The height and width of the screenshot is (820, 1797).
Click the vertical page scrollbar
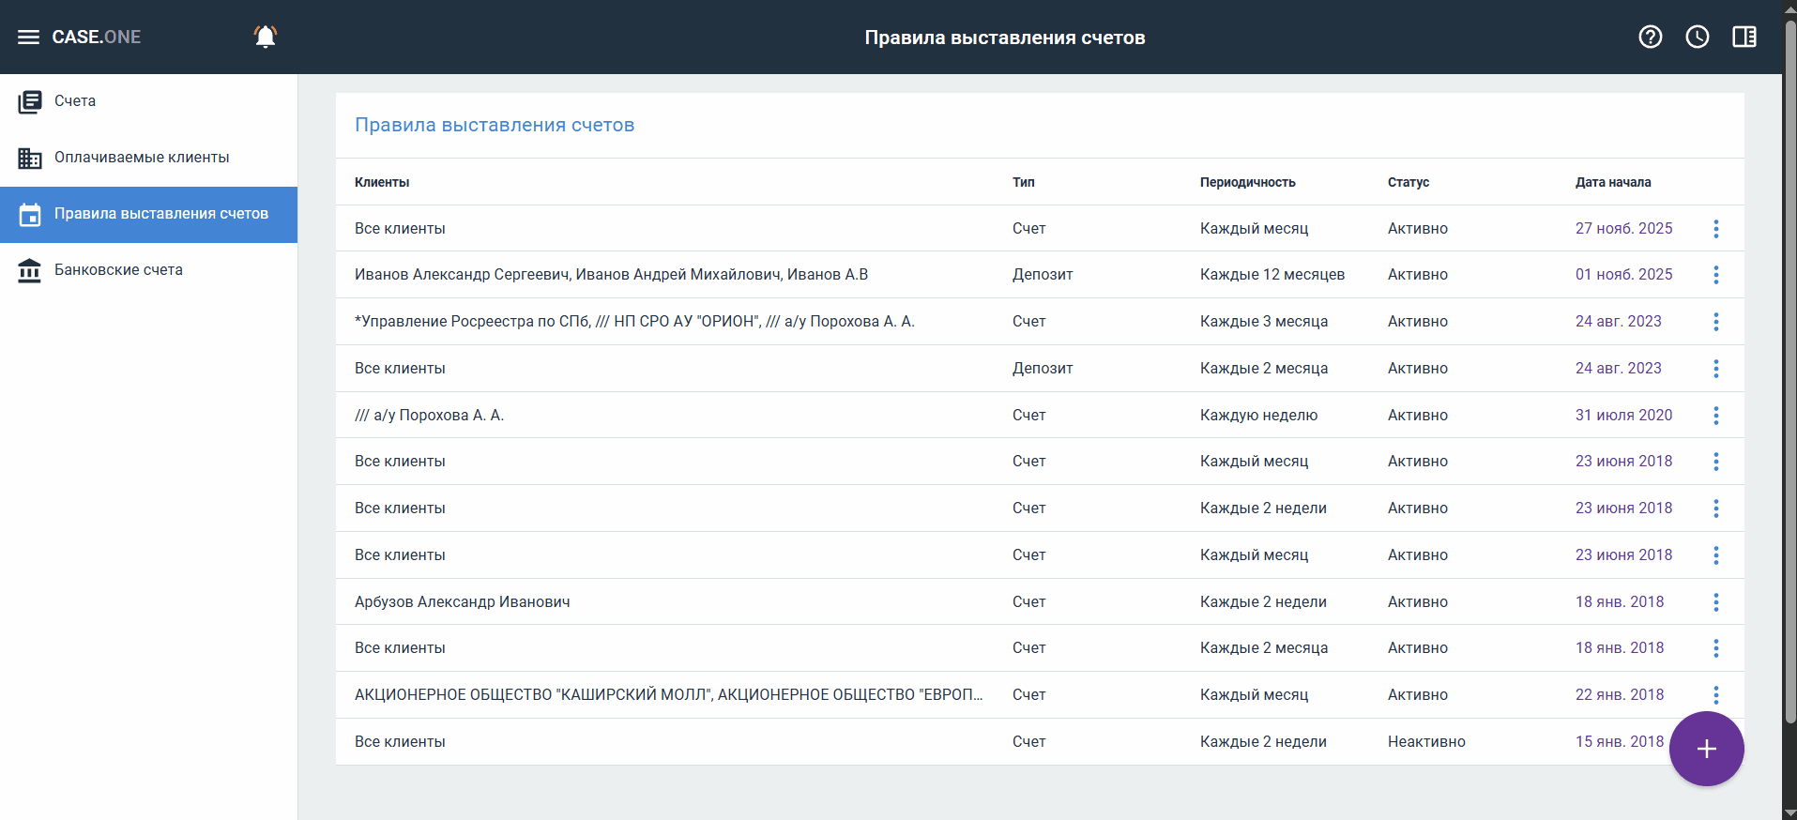pos(1789,375)
